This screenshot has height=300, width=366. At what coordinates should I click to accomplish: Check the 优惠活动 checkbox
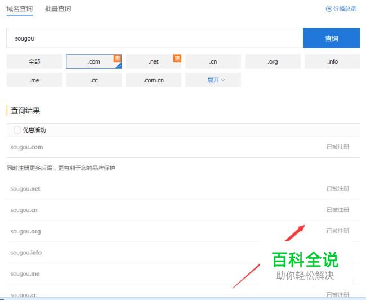pos(17,130)
